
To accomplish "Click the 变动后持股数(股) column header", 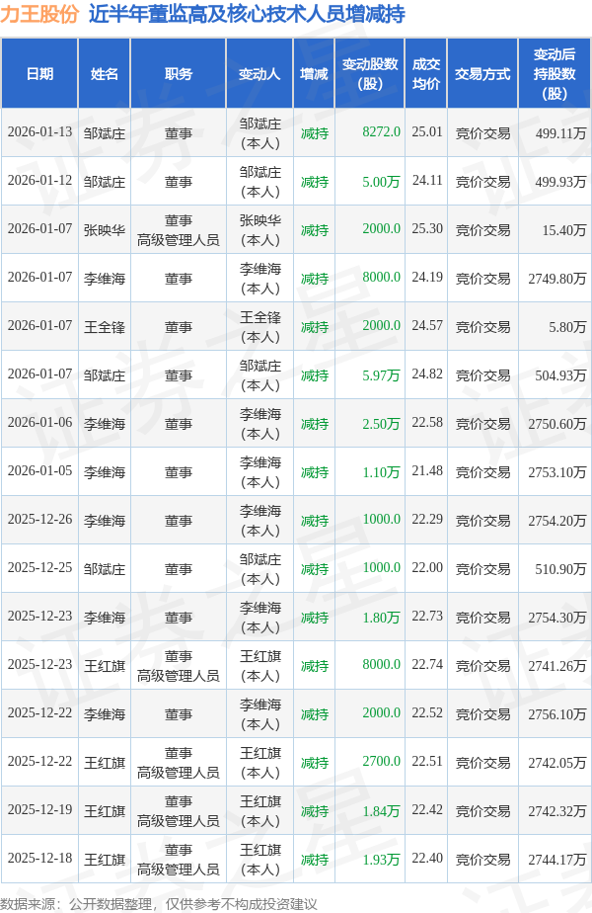I will click(555, 74).
